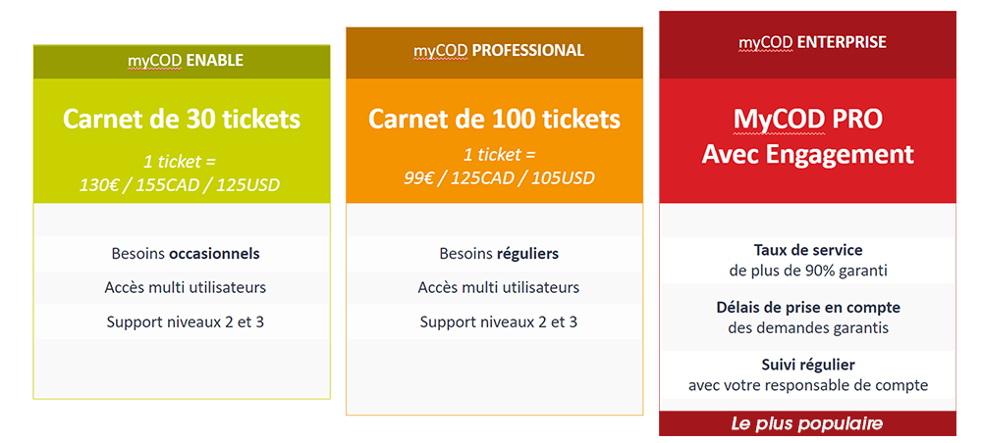Click the 99€ / 125CAD / 105USD price
The height and width of the screenshot is (443, 982).
point(499,178)
